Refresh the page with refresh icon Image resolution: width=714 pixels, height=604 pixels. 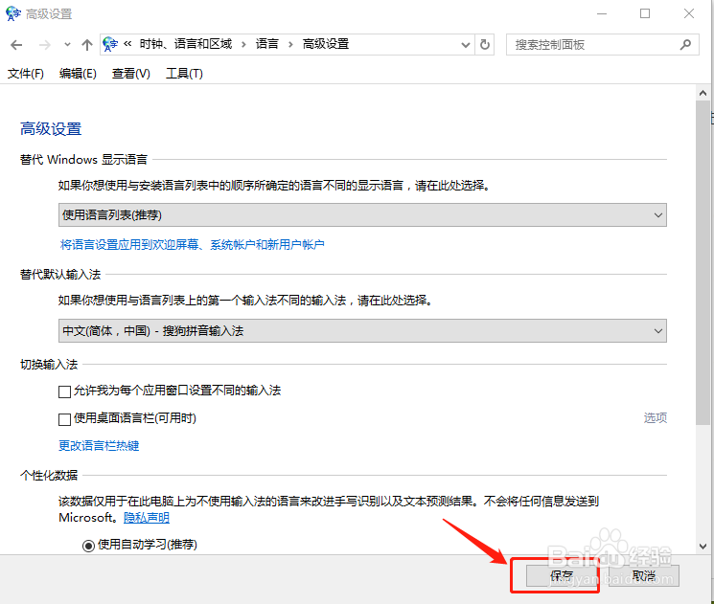click(485, 45)
